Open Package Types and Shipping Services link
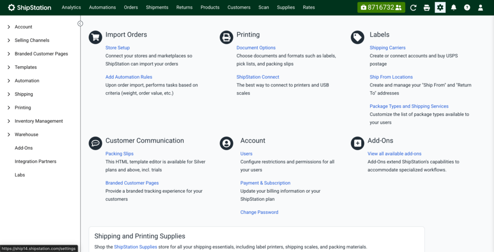Screen dimensions: 494x252 tap(409, 106)
